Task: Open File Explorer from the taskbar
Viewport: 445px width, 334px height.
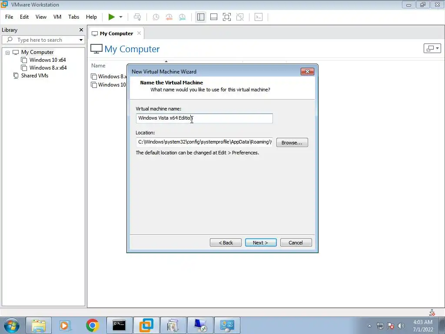Action: (x=39, y=325)
